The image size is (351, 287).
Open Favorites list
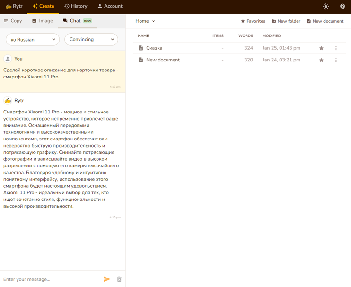253,21
